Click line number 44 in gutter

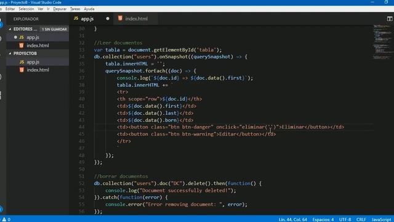tap(82, 127)
